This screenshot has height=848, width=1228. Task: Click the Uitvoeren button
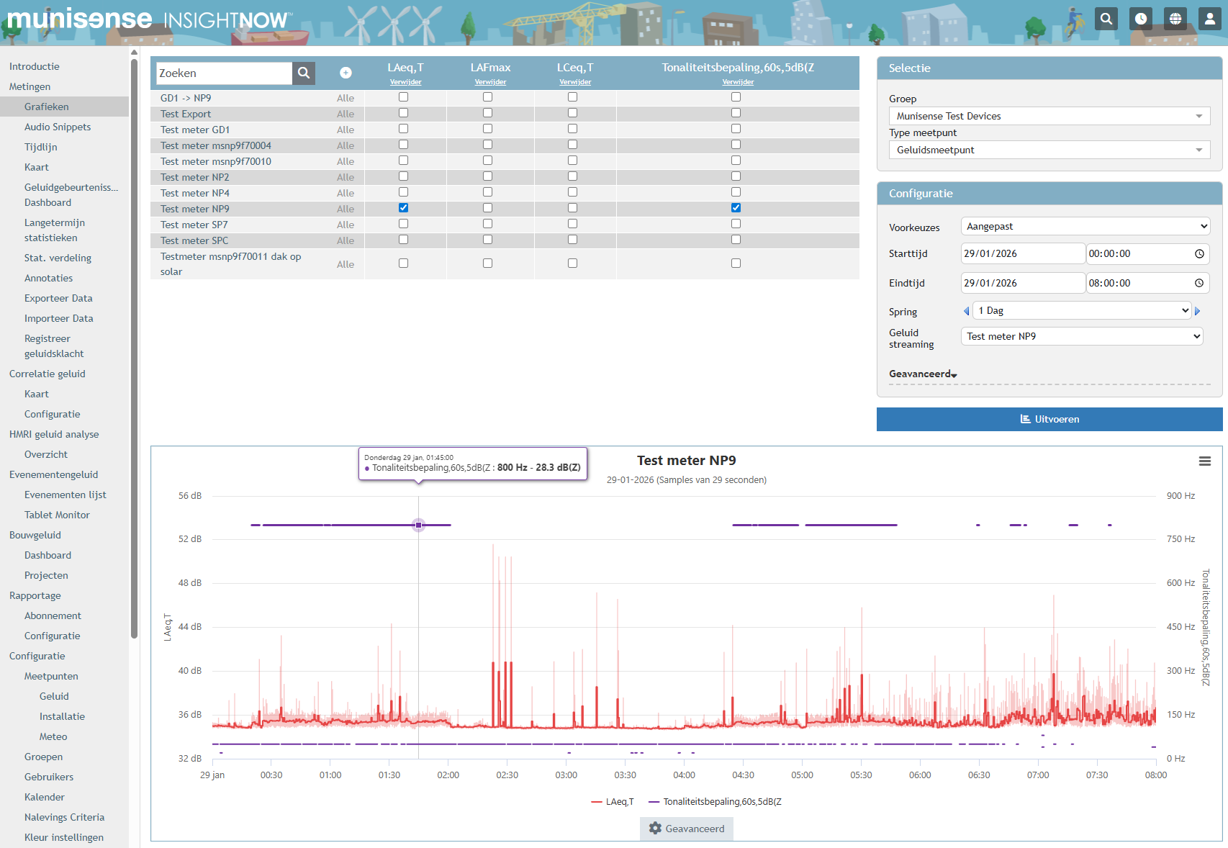click(1049, 419)
